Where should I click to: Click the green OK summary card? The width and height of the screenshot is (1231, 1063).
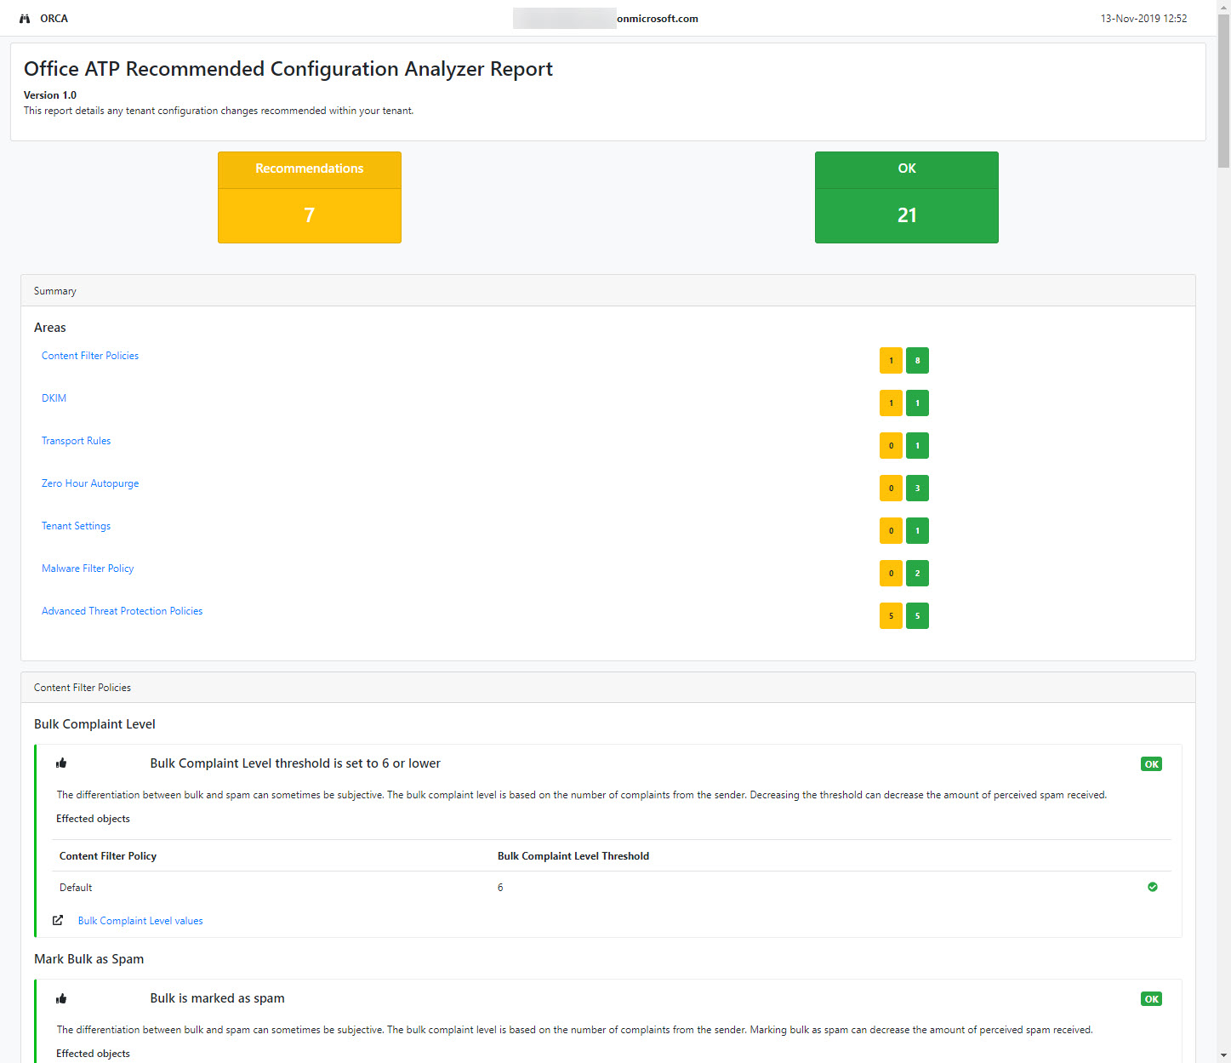(x=907, y=197)
